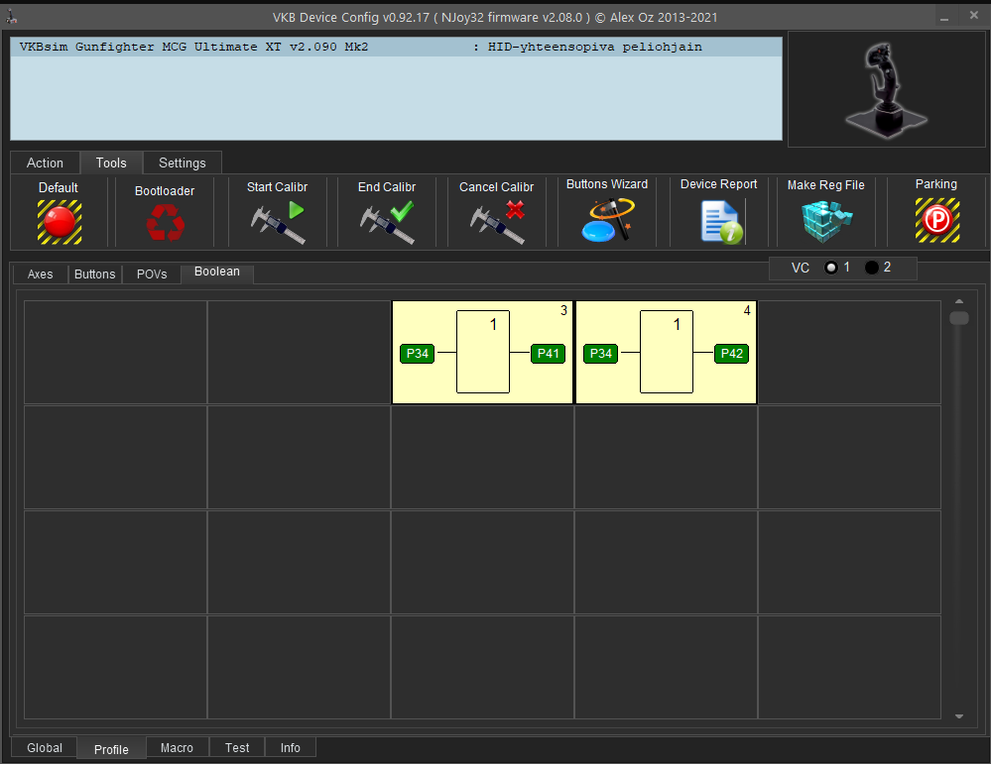Screen dimensions: 991x764
Task: Launch the Buttons Wizard icon
Action: coord(607,220)
